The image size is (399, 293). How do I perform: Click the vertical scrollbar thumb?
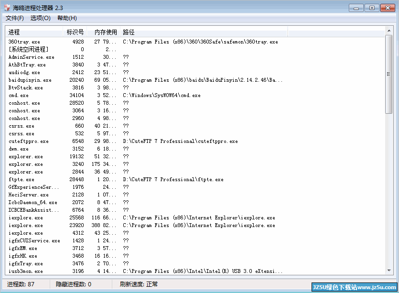click(388, 75)
